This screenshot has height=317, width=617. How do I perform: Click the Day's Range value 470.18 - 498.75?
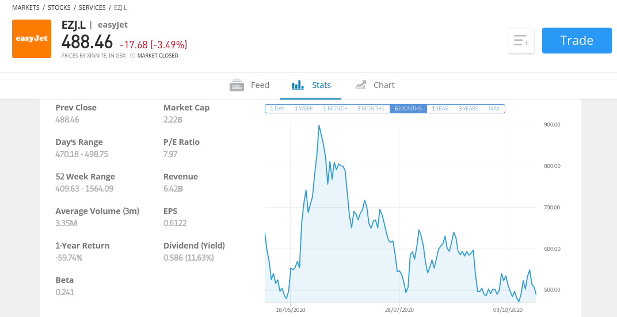(x=82, y=154)
